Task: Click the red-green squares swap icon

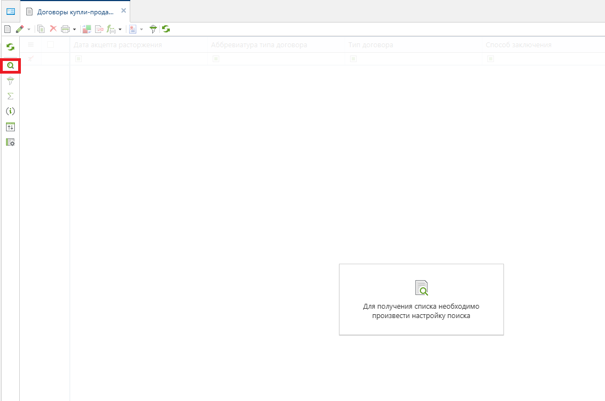Action: click(x=87, y=29)
